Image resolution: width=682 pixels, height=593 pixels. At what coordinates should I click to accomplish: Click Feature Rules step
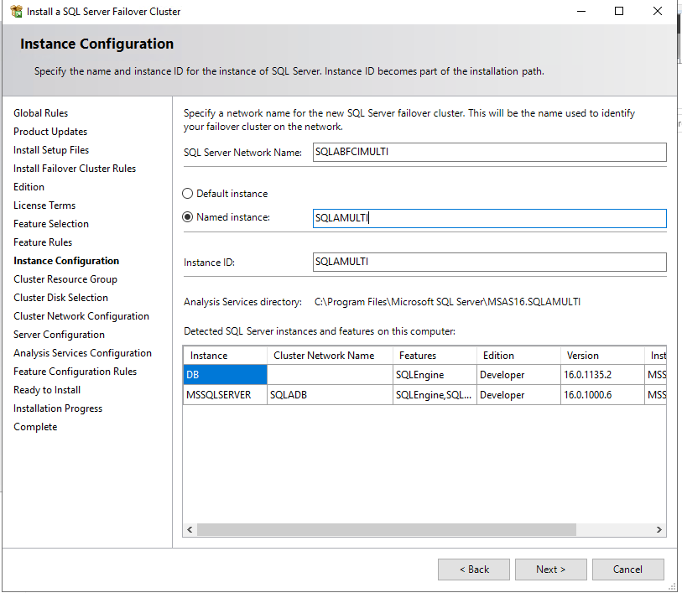pos(43,242)
